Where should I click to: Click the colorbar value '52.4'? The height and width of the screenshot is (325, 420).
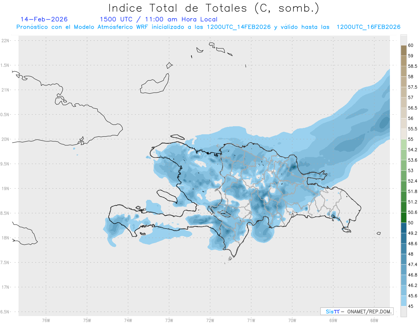[x=413, y=181]
